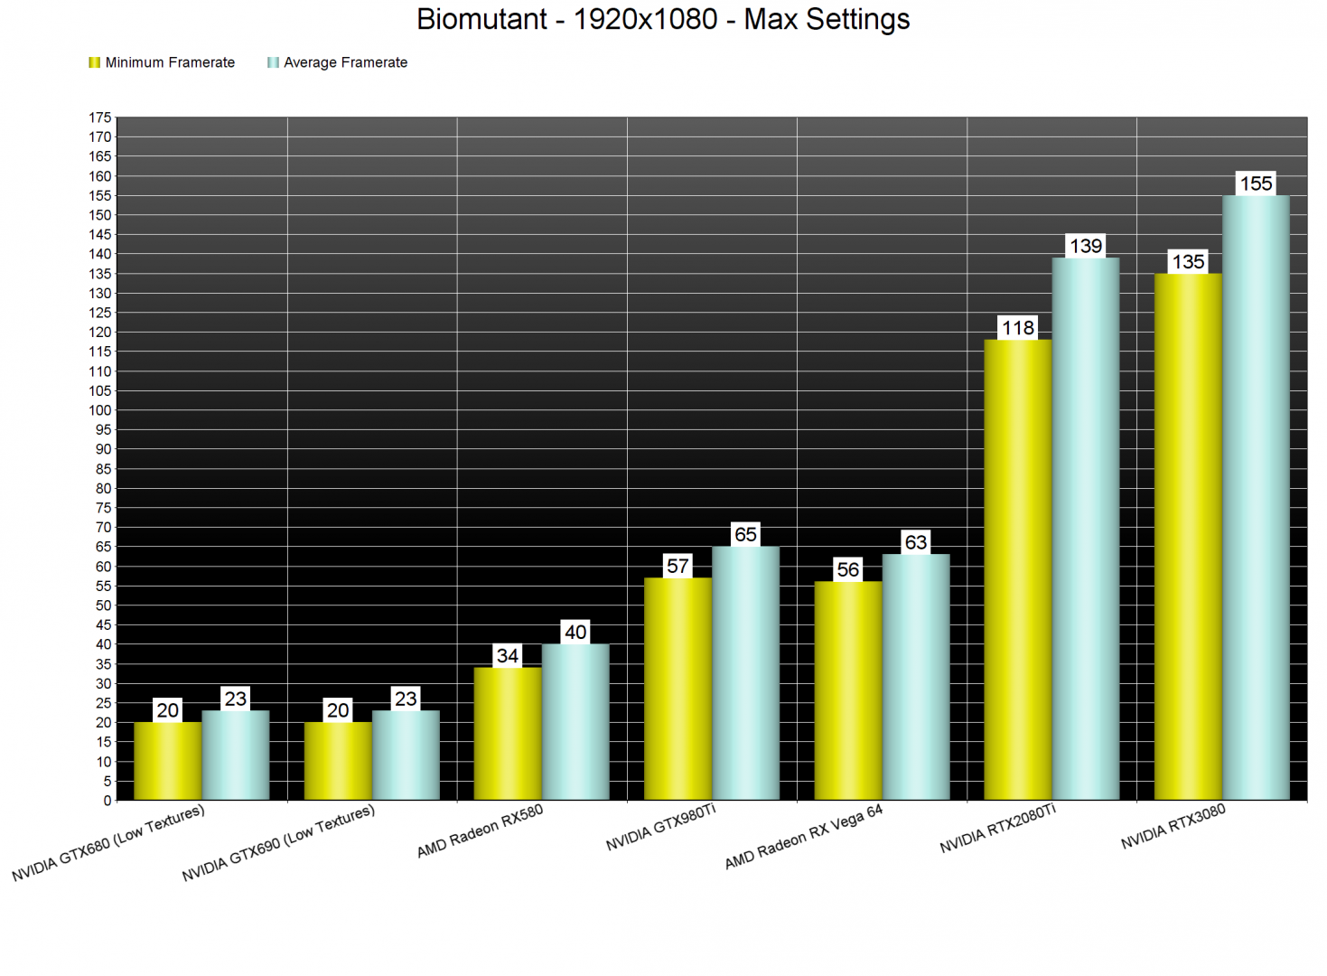Click the 139 data label above RTX2080Ti

1086,246
